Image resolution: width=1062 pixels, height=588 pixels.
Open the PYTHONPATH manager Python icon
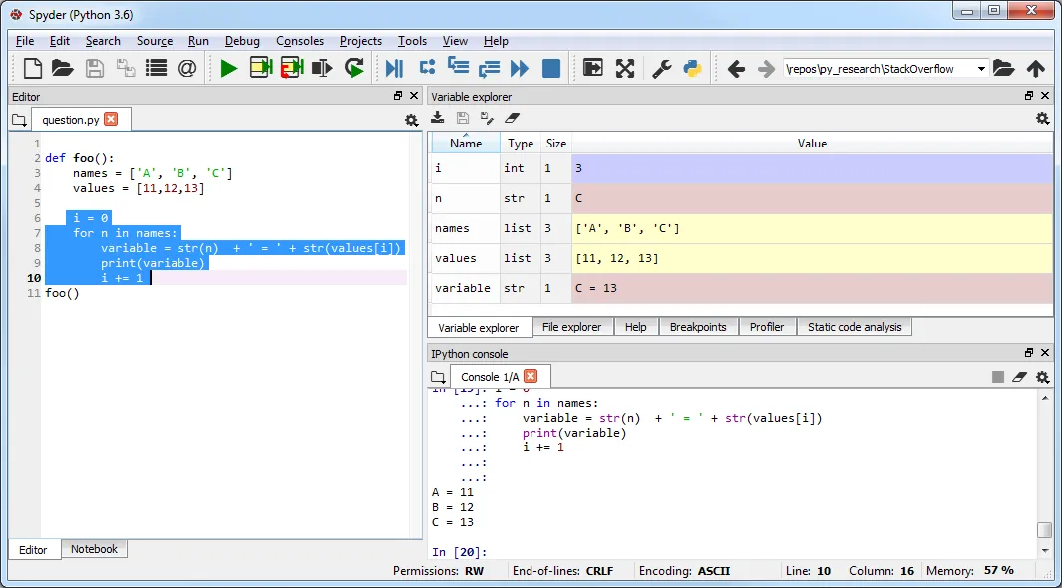click(x=692, y=68)
